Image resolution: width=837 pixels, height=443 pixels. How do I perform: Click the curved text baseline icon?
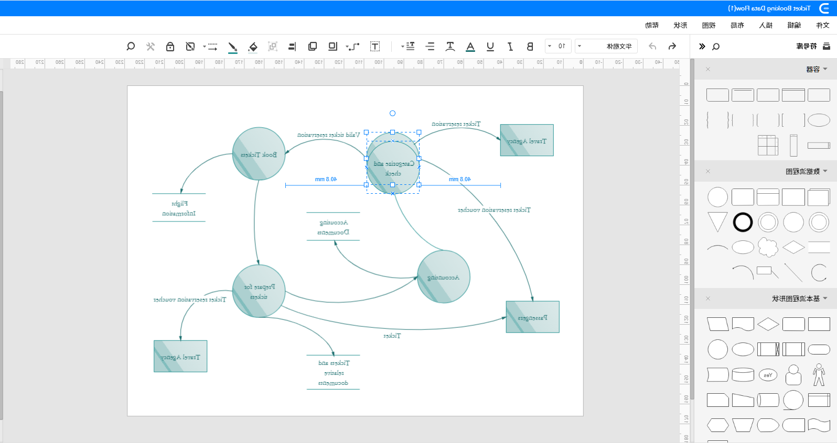coord(450,47)
